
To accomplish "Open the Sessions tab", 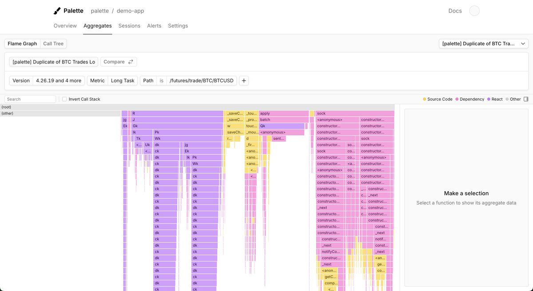I will tap(129, 26).
